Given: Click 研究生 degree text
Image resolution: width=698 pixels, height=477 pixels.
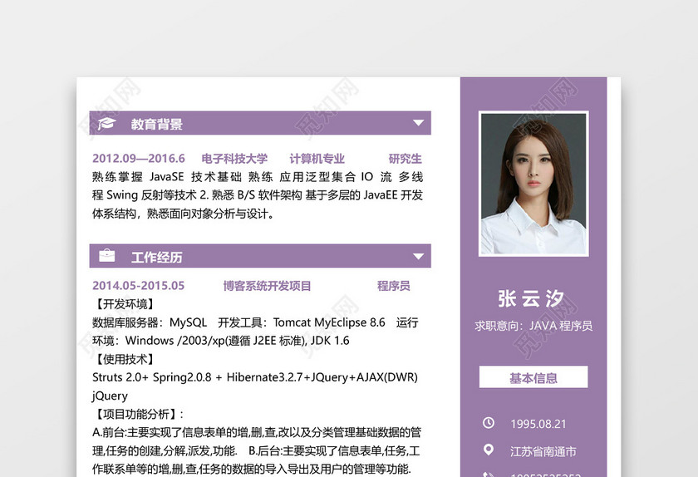Looking at the screenshot, I should [406, 159].
